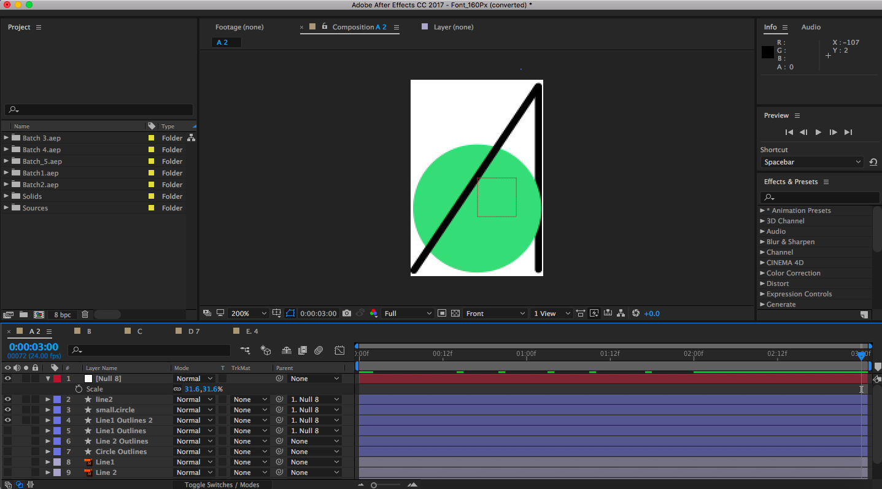Click the snapshot camera icon in viewer
This screenshot has height=489, width=882.
tap(347, 314)
